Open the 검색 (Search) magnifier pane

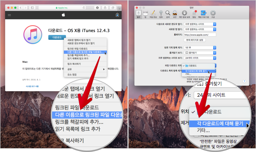click(168, 14)
